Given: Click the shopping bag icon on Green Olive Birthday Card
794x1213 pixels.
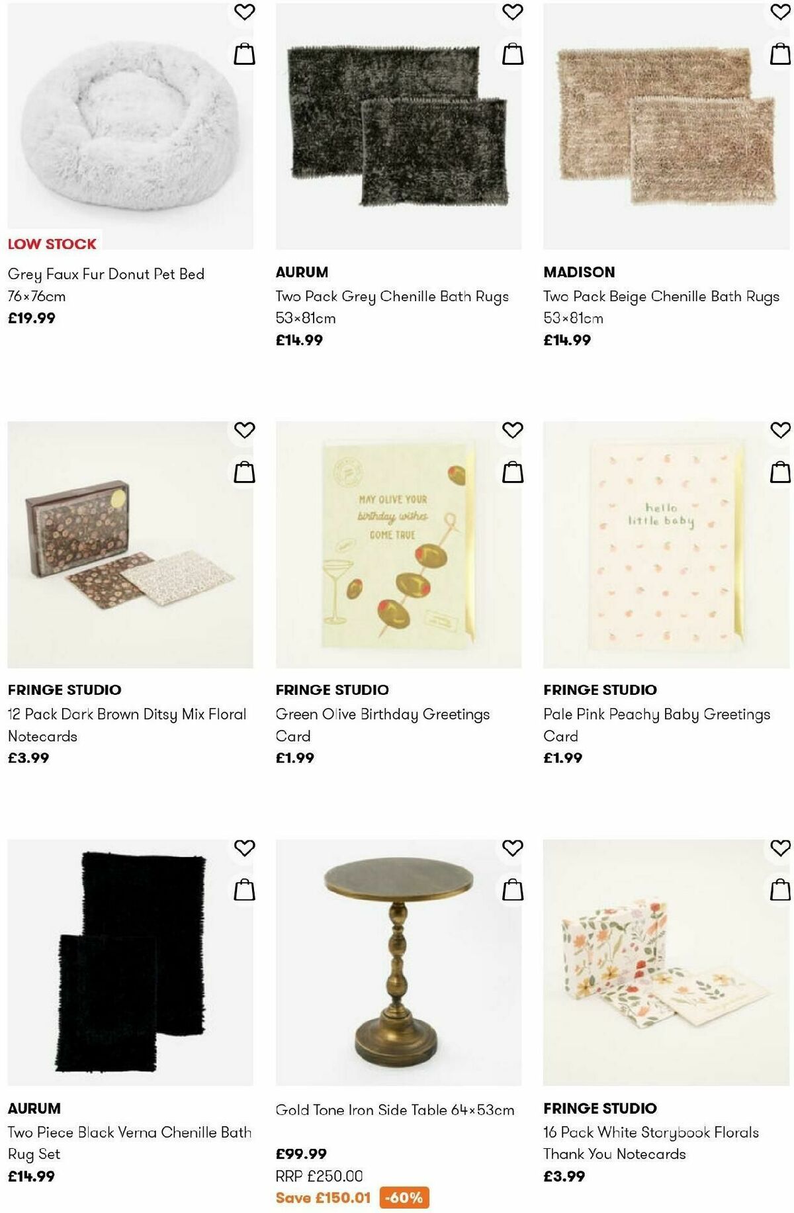Looking at the screenshot, I should 511,471.
